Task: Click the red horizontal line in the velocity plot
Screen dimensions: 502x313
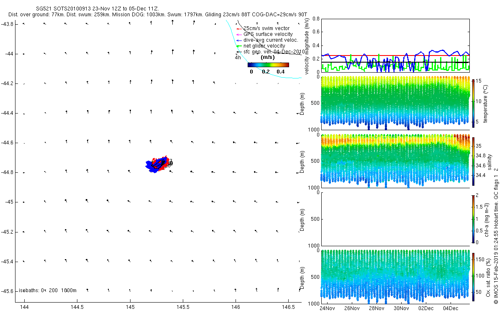Action: click(395, 55)
